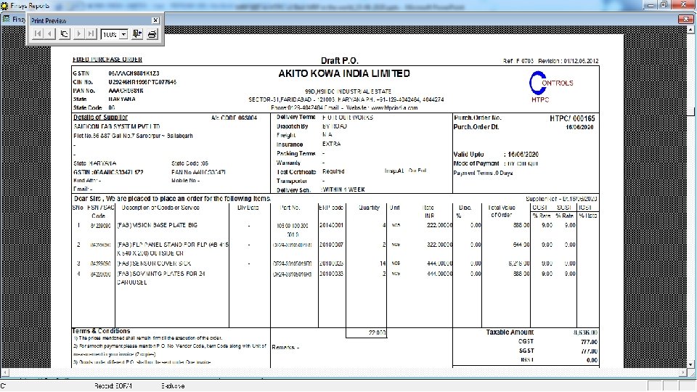Print the report with printer icon
The image size is (697, 392).
[x=152, y=34]
